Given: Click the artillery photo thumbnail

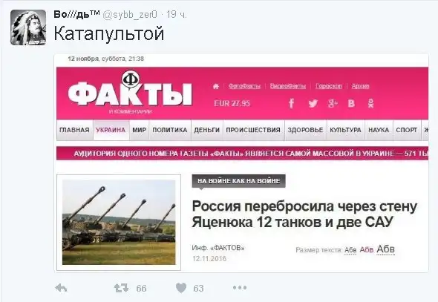Looking at the screenshot, I should pyautogui.click(x=119, y=222).
